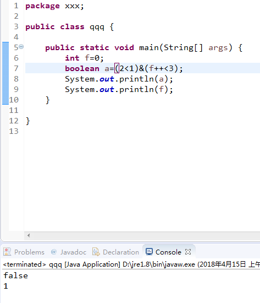Place cursor on 'package xxx;' line

pos(54,6)
